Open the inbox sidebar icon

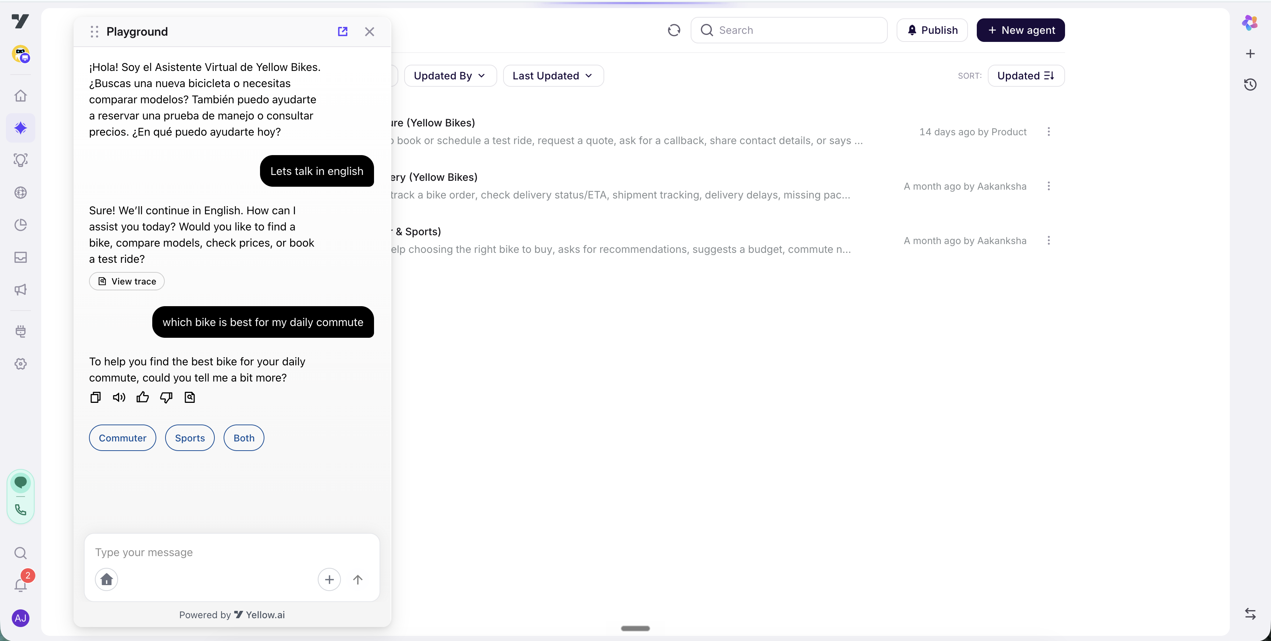pyautogui.click(x=21, y=257)
